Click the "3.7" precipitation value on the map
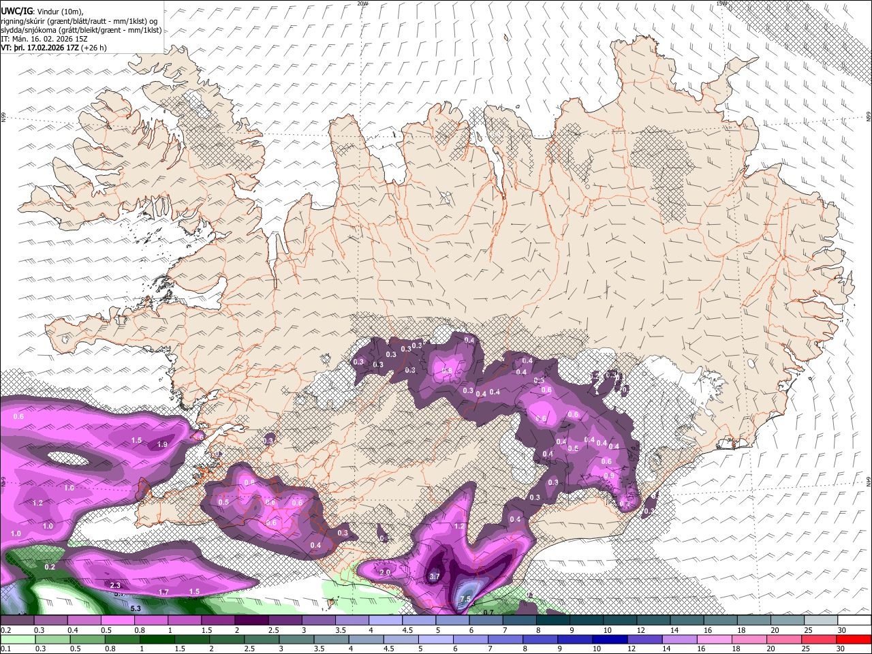Viewport: 872px width, 654px height. coord(434,576)
